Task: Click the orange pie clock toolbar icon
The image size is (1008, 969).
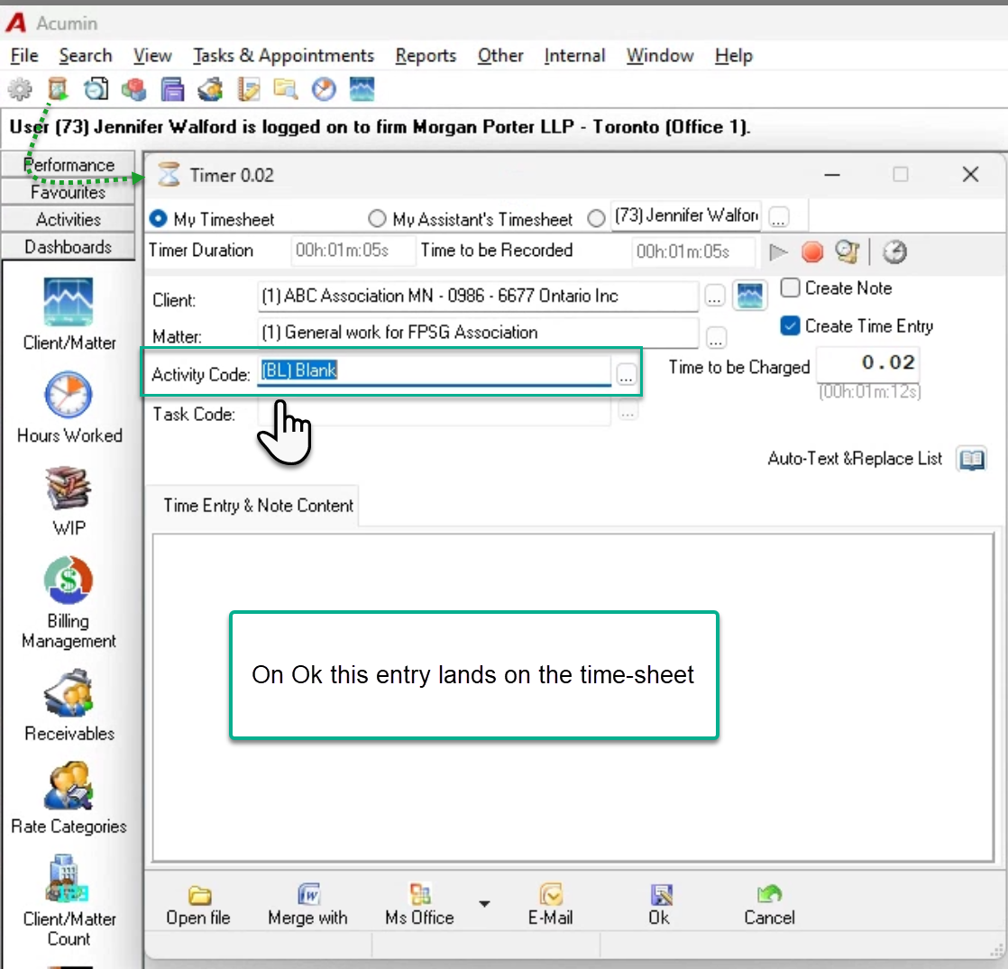Action: coord(324,88)
